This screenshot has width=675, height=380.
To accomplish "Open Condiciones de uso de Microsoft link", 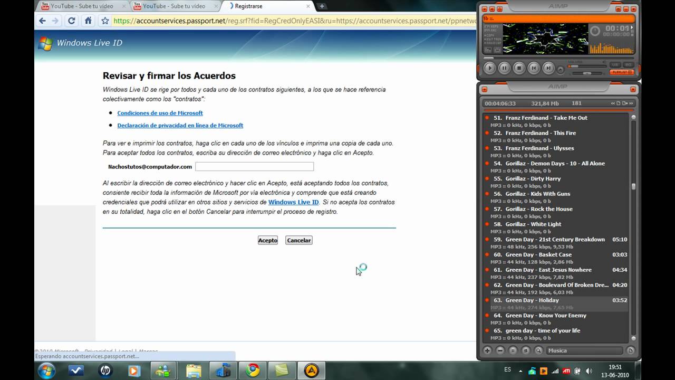I will [x=160, y=113].
